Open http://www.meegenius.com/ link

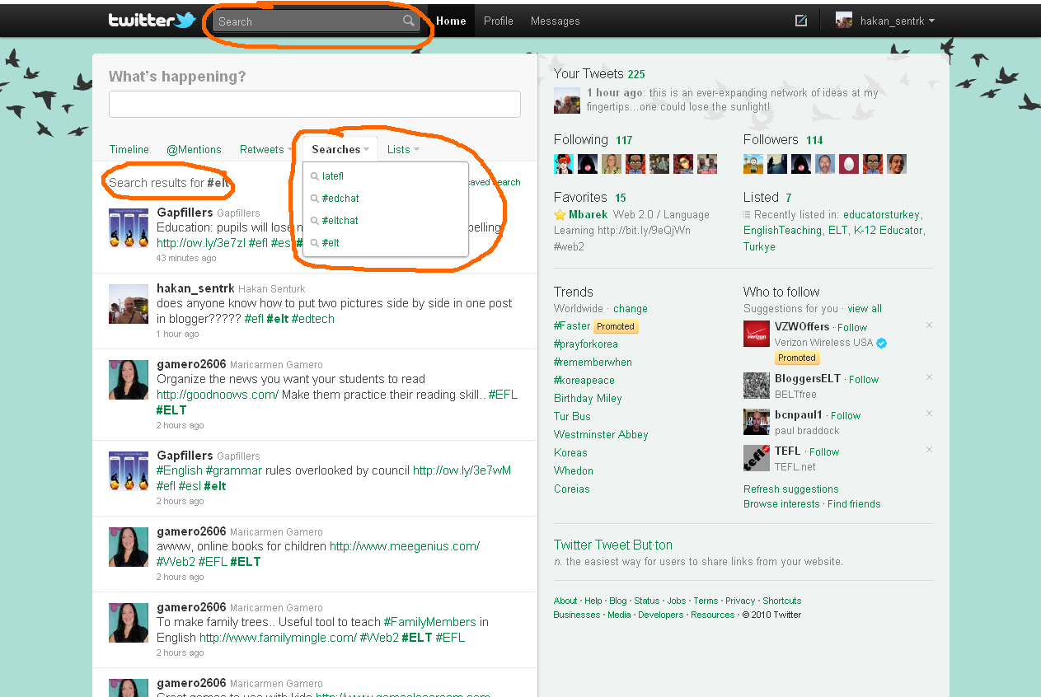point(405,546)
